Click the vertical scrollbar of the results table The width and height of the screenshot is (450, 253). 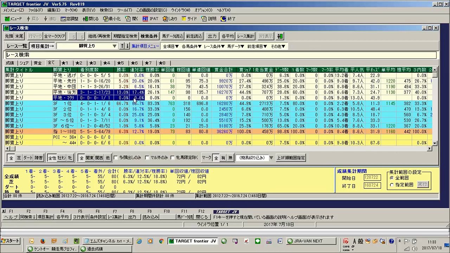435,106
